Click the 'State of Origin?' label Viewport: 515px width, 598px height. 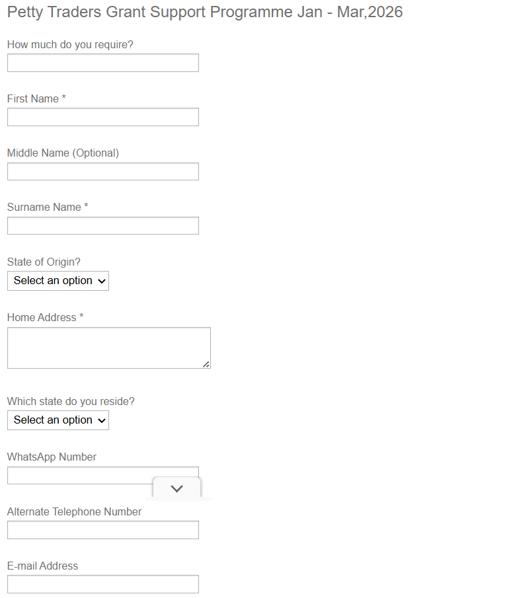point(44,262)
